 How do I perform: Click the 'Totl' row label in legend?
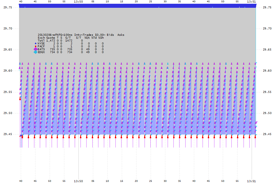click(x=41, y=40)
